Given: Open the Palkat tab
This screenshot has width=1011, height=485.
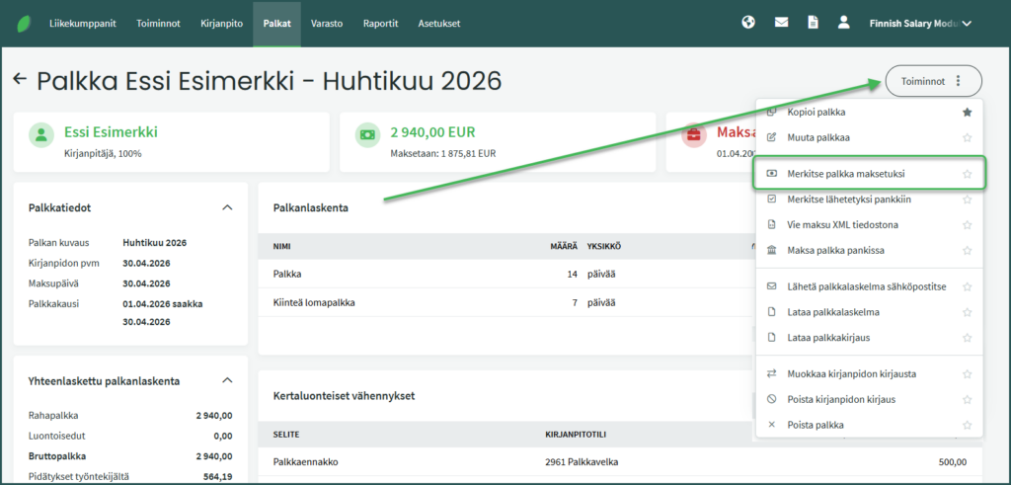Looking at the screenshot, I should (x=276, y=23).
